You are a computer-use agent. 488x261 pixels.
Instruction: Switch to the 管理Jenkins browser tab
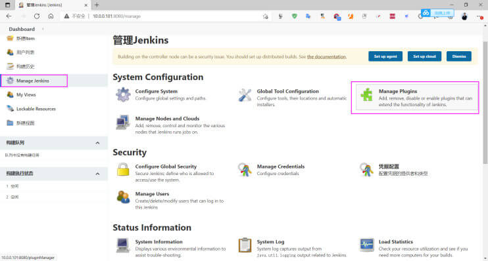(x=53, y=5)
